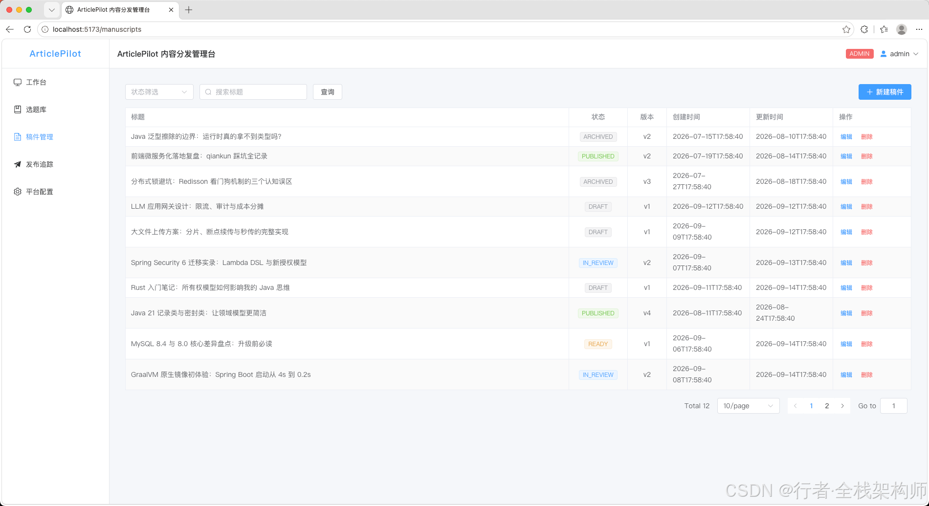The width and height of the screenshot is (929, 506).
Task: Click the 新建稿件 button
Action: pos(885,92)
